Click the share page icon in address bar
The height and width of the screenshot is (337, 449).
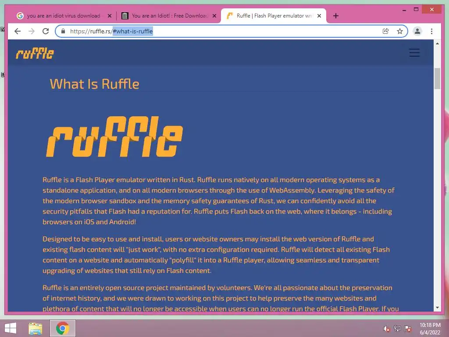386,31
